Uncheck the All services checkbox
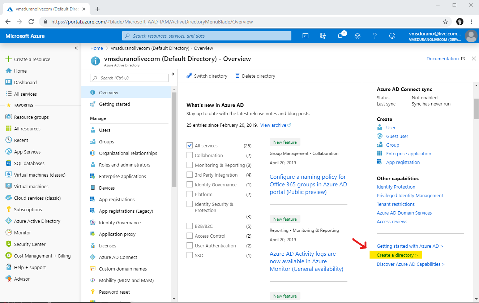The width and height of the screenshot is (479, 303). pos(189,146)
